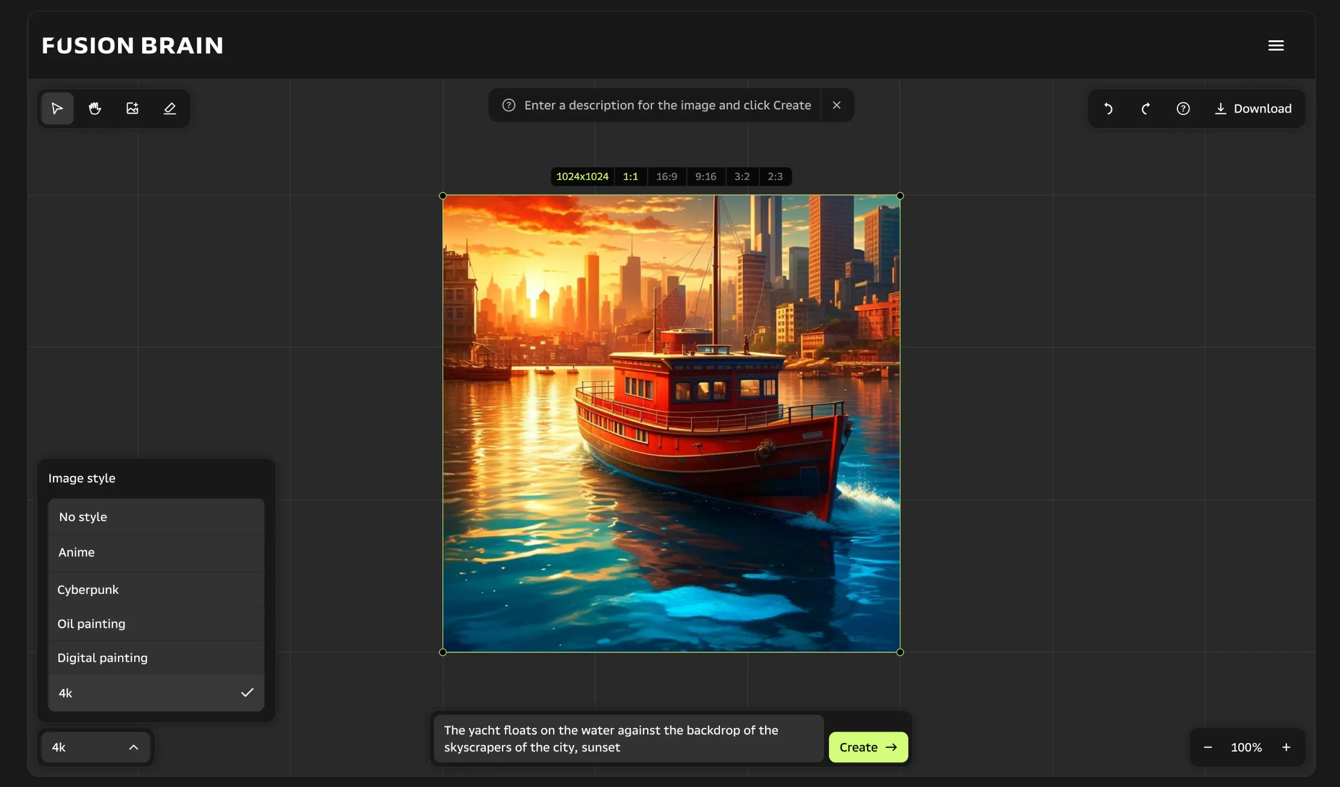Select the move/select tool icon

pyautogui.click(x=57, y=108)
